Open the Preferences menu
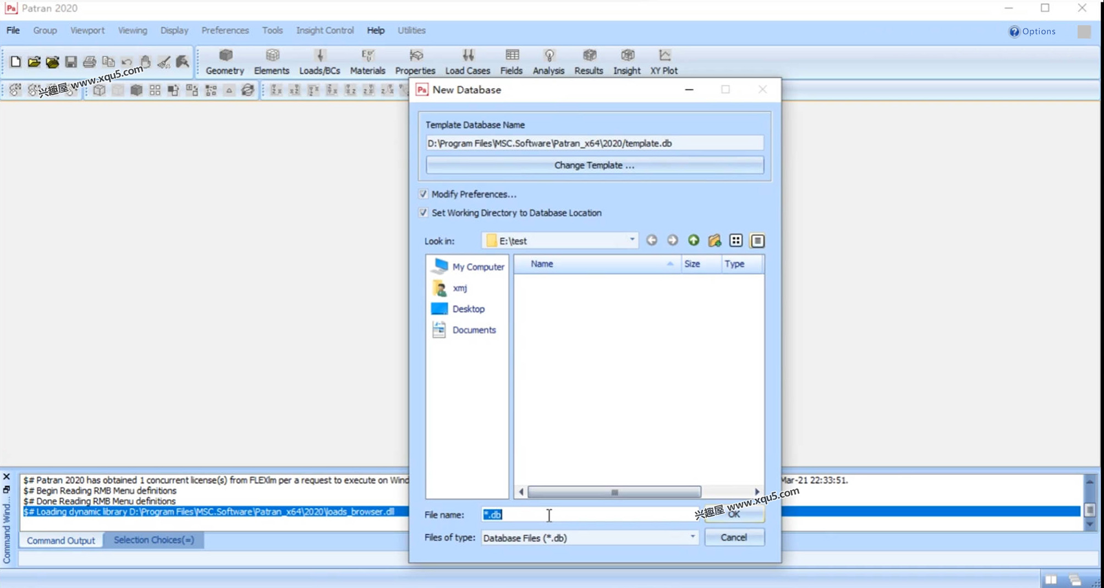Image resolution: width=1104 pixels, height=588 pixels. coord(225,30)
